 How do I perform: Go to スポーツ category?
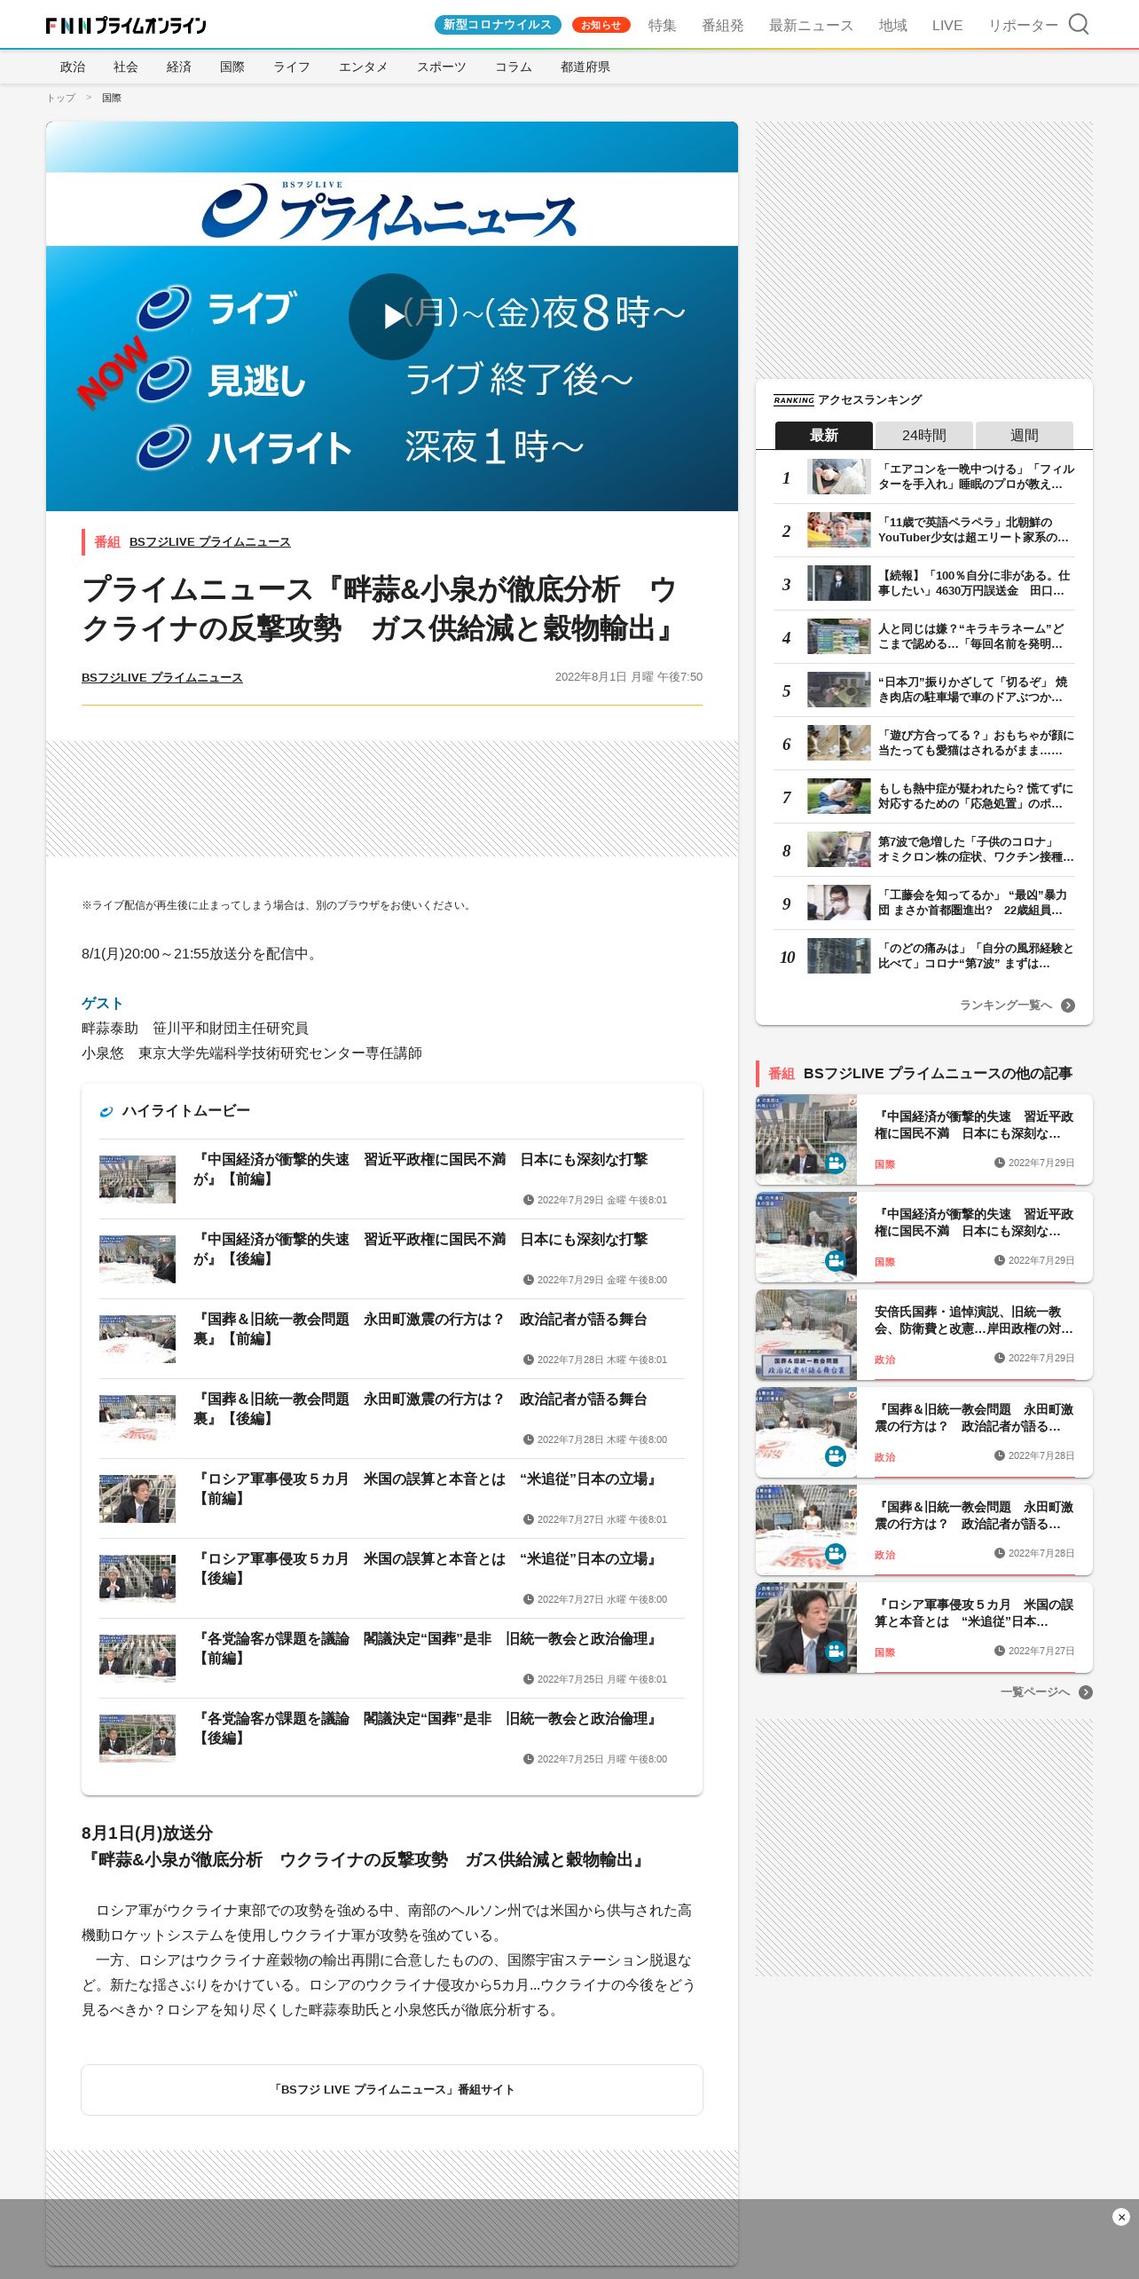point(442,67)
